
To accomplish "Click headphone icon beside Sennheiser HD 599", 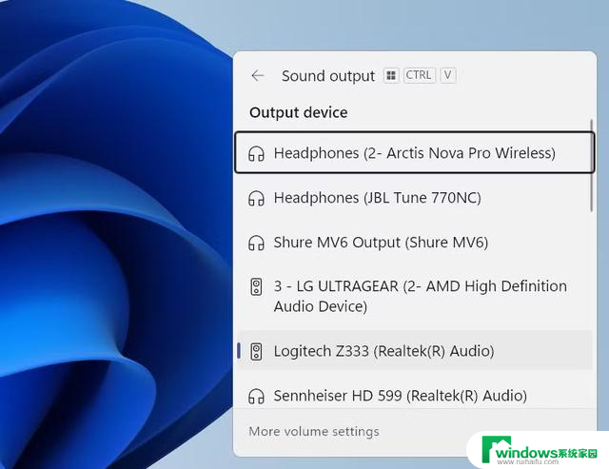I will [256, 396].
